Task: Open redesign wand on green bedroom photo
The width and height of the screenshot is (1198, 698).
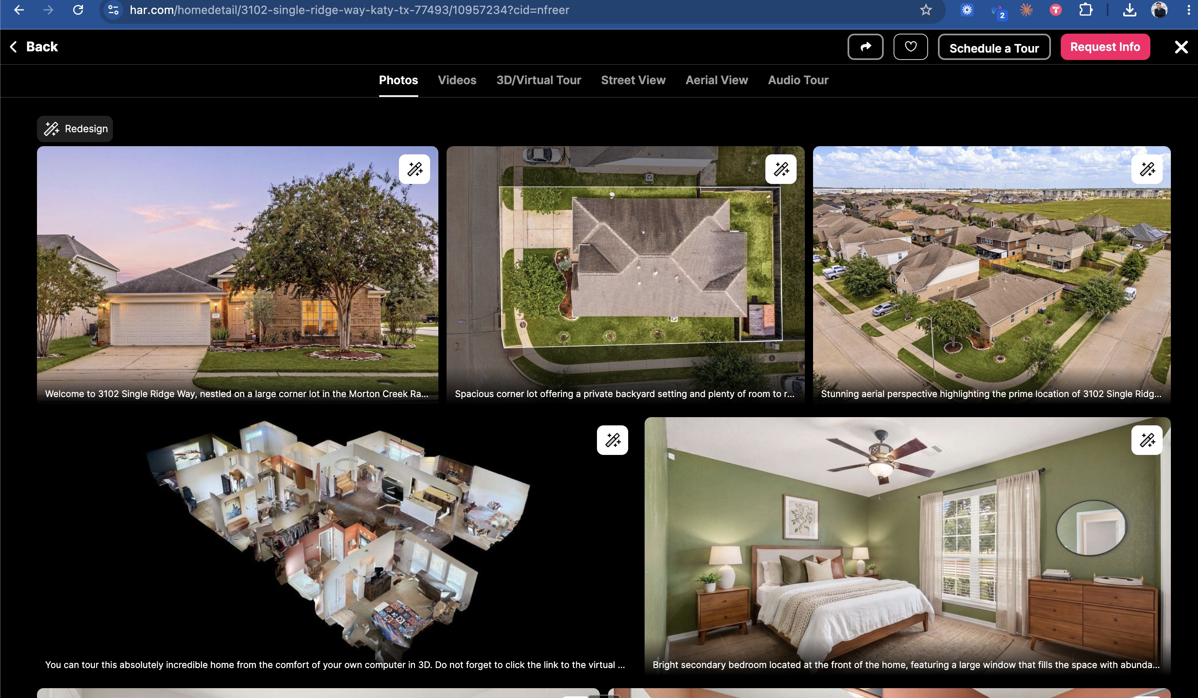Action: (1147, 440)
